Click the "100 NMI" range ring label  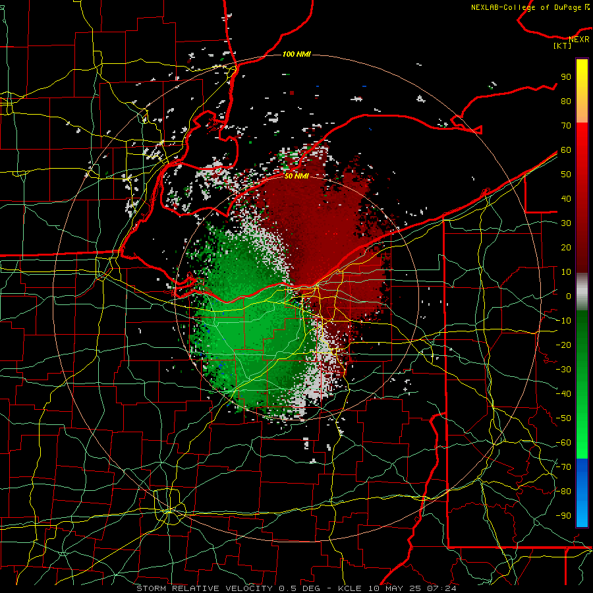pyautogui.click(x=296, y=55)
